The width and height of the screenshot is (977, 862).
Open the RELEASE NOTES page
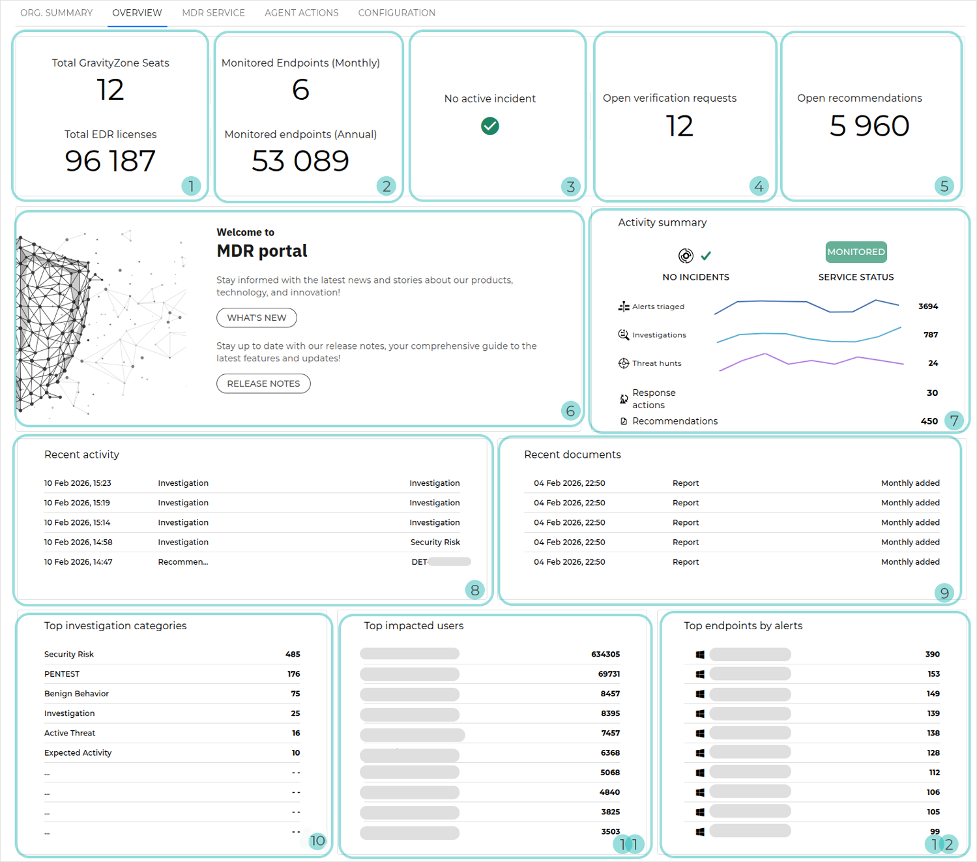[263, 383]
